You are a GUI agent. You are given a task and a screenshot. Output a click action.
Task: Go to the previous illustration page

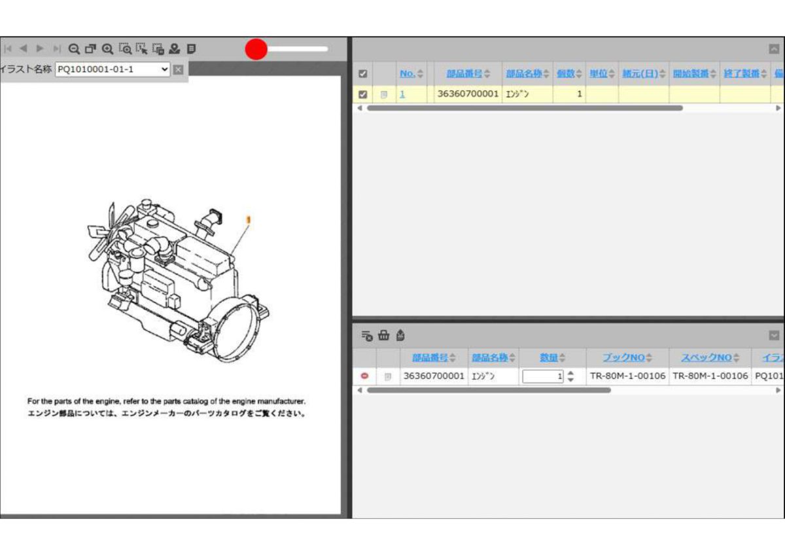coord(24,48)
